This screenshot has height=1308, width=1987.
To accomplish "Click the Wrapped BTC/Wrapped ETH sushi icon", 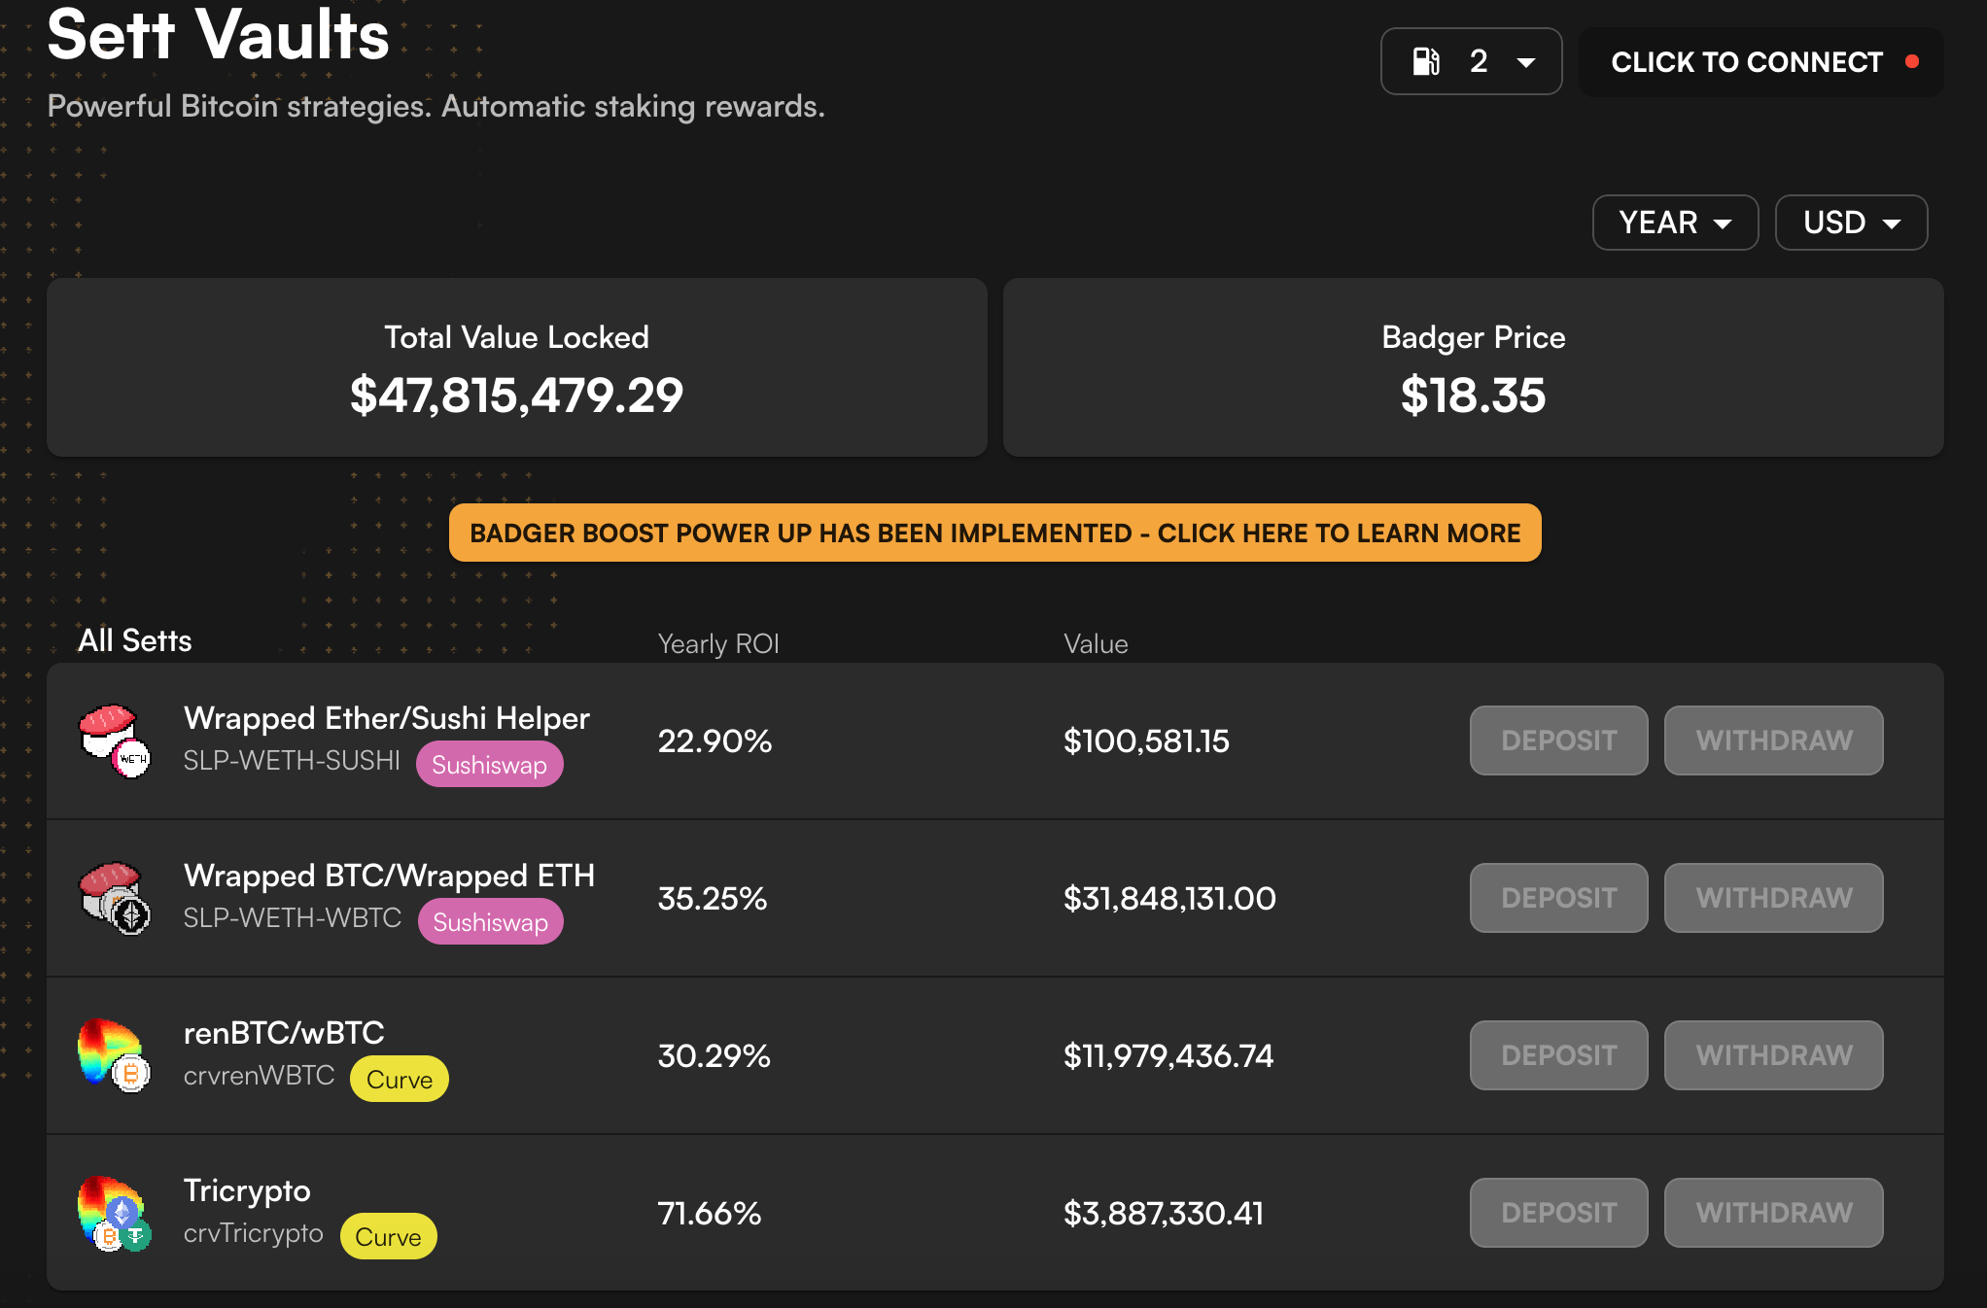I will tap(115, 899).
